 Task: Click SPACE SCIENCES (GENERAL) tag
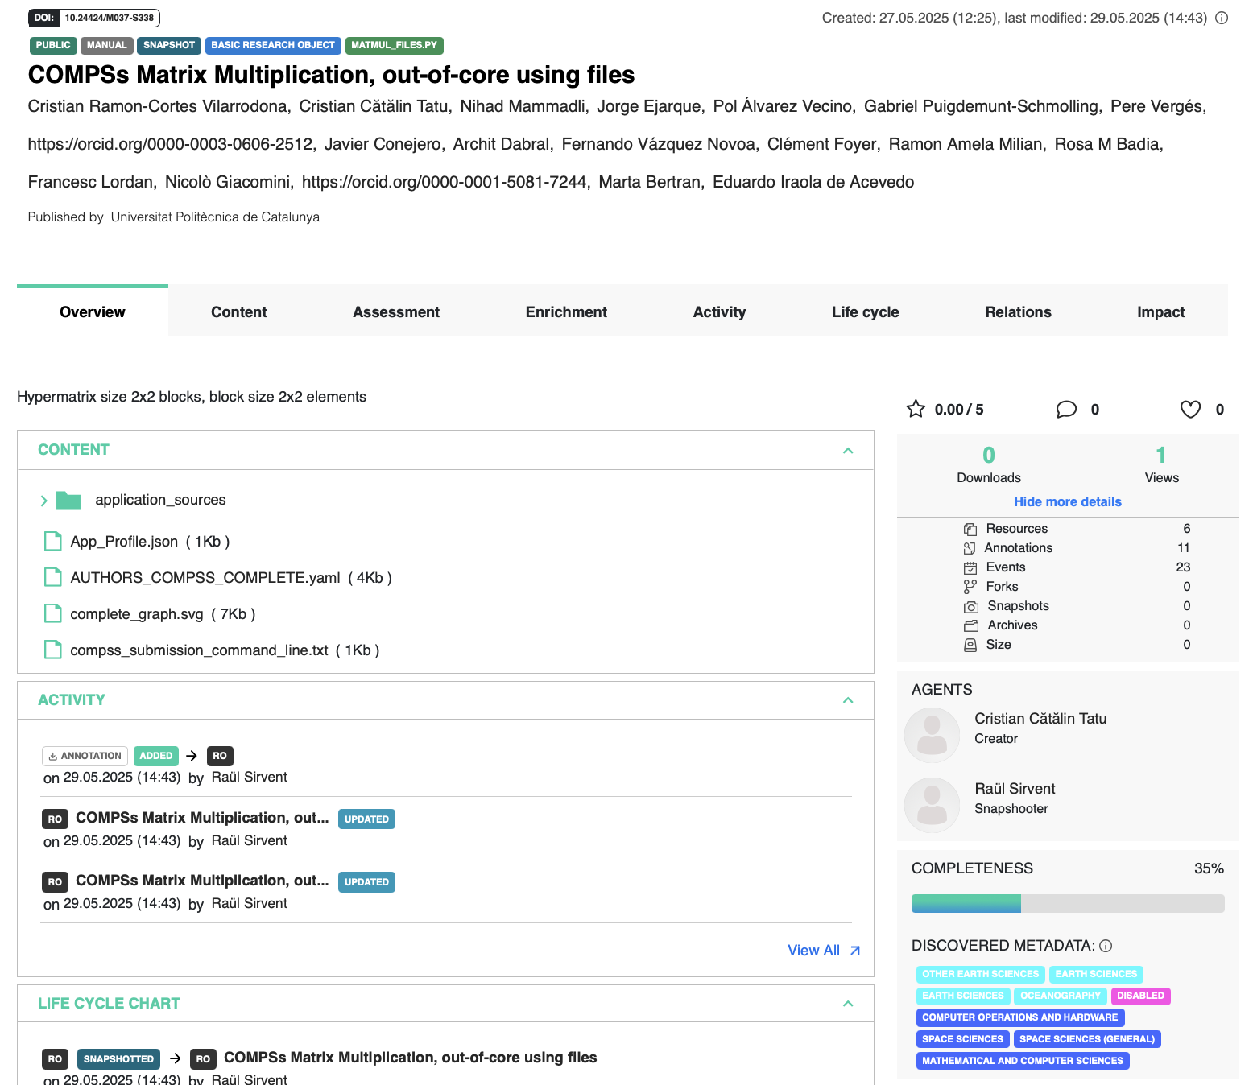1087,1039
